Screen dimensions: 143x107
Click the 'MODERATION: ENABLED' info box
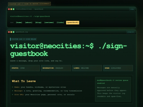point(56,68)
